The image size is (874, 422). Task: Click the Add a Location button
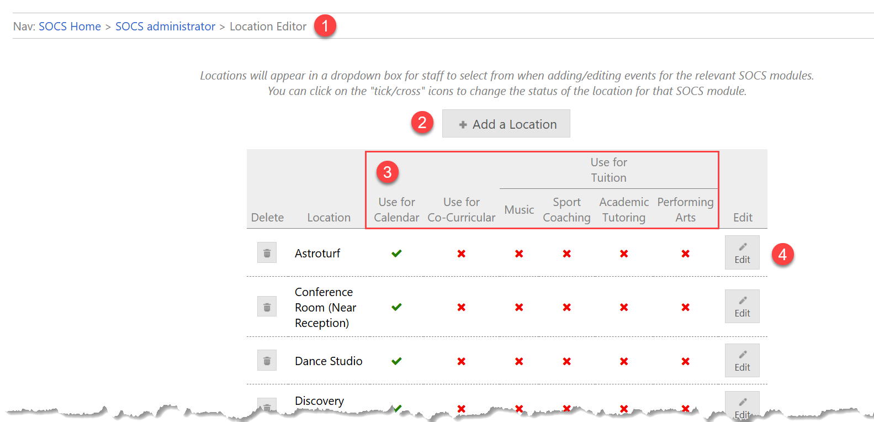click(x=506, y=124)
